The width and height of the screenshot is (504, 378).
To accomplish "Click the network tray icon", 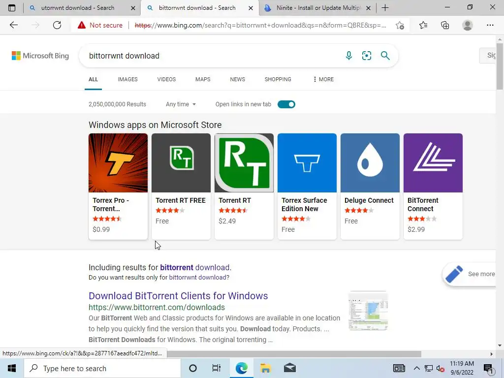I will click(429, 369).
